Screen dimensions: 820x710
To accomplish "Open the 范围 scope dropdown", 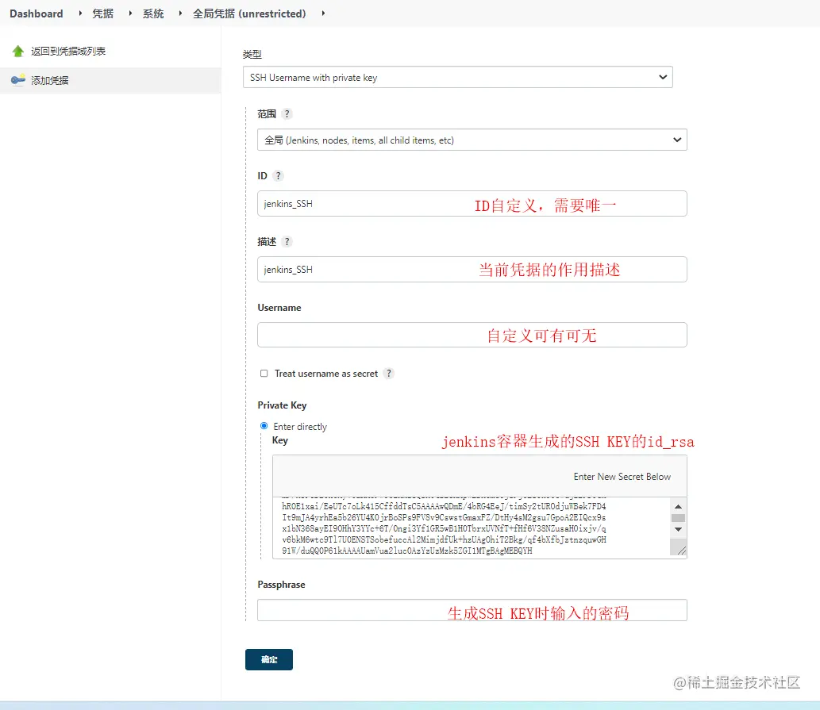I will 472,140.
